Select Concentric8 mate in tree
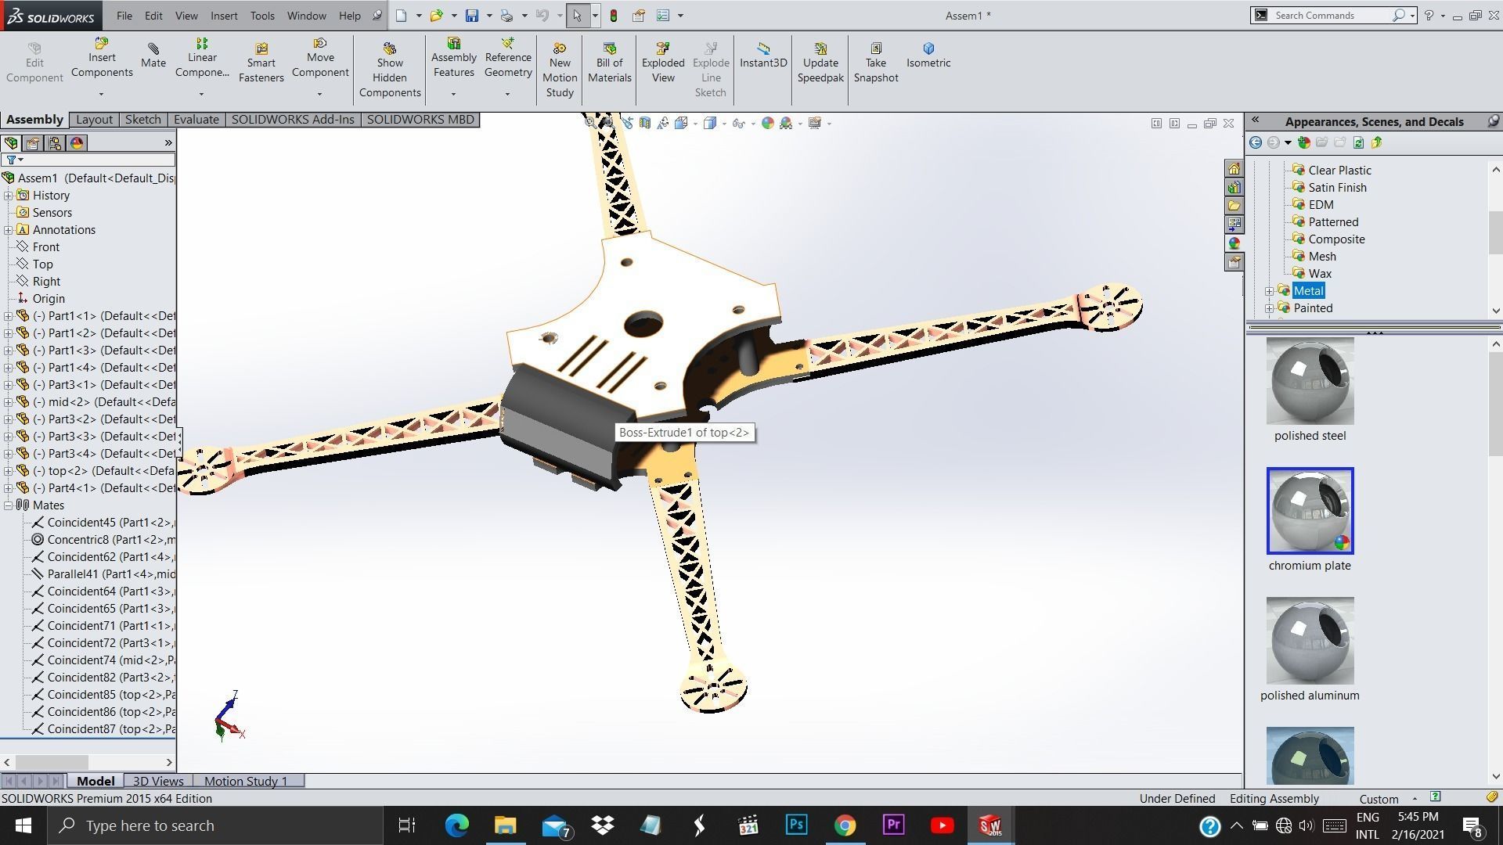Screen dimensions: 1503x845 [x=103, y=540]
